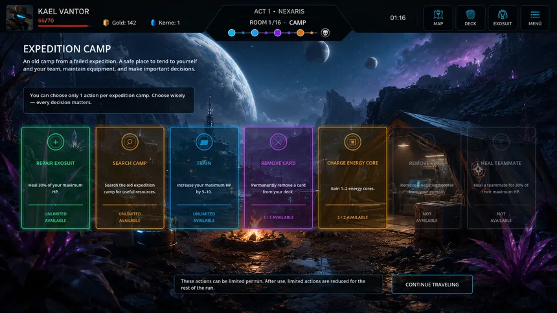Click the 'Heal 30% of your maximum HP' description
Image resolution: width=557 pixels, height=313 pixels.
[x=56, y=188]
